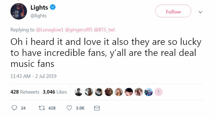Click the first liker avatar thumbnail
This screenshot has height=117, width=215.
point(79,92)
